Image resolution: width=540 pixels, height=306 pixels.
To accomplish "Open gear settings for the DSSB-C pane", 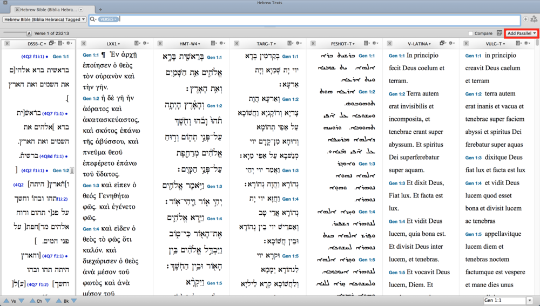I will 63,43.
